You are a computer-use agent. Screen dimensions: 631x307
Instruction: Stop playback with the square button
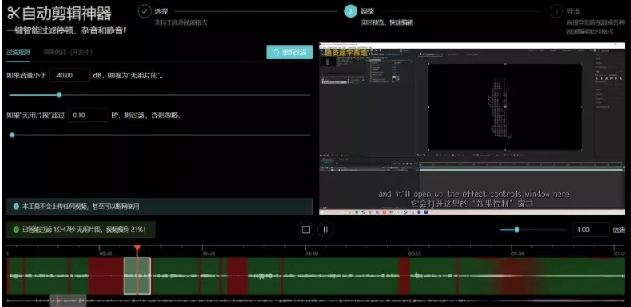(306, 230)
